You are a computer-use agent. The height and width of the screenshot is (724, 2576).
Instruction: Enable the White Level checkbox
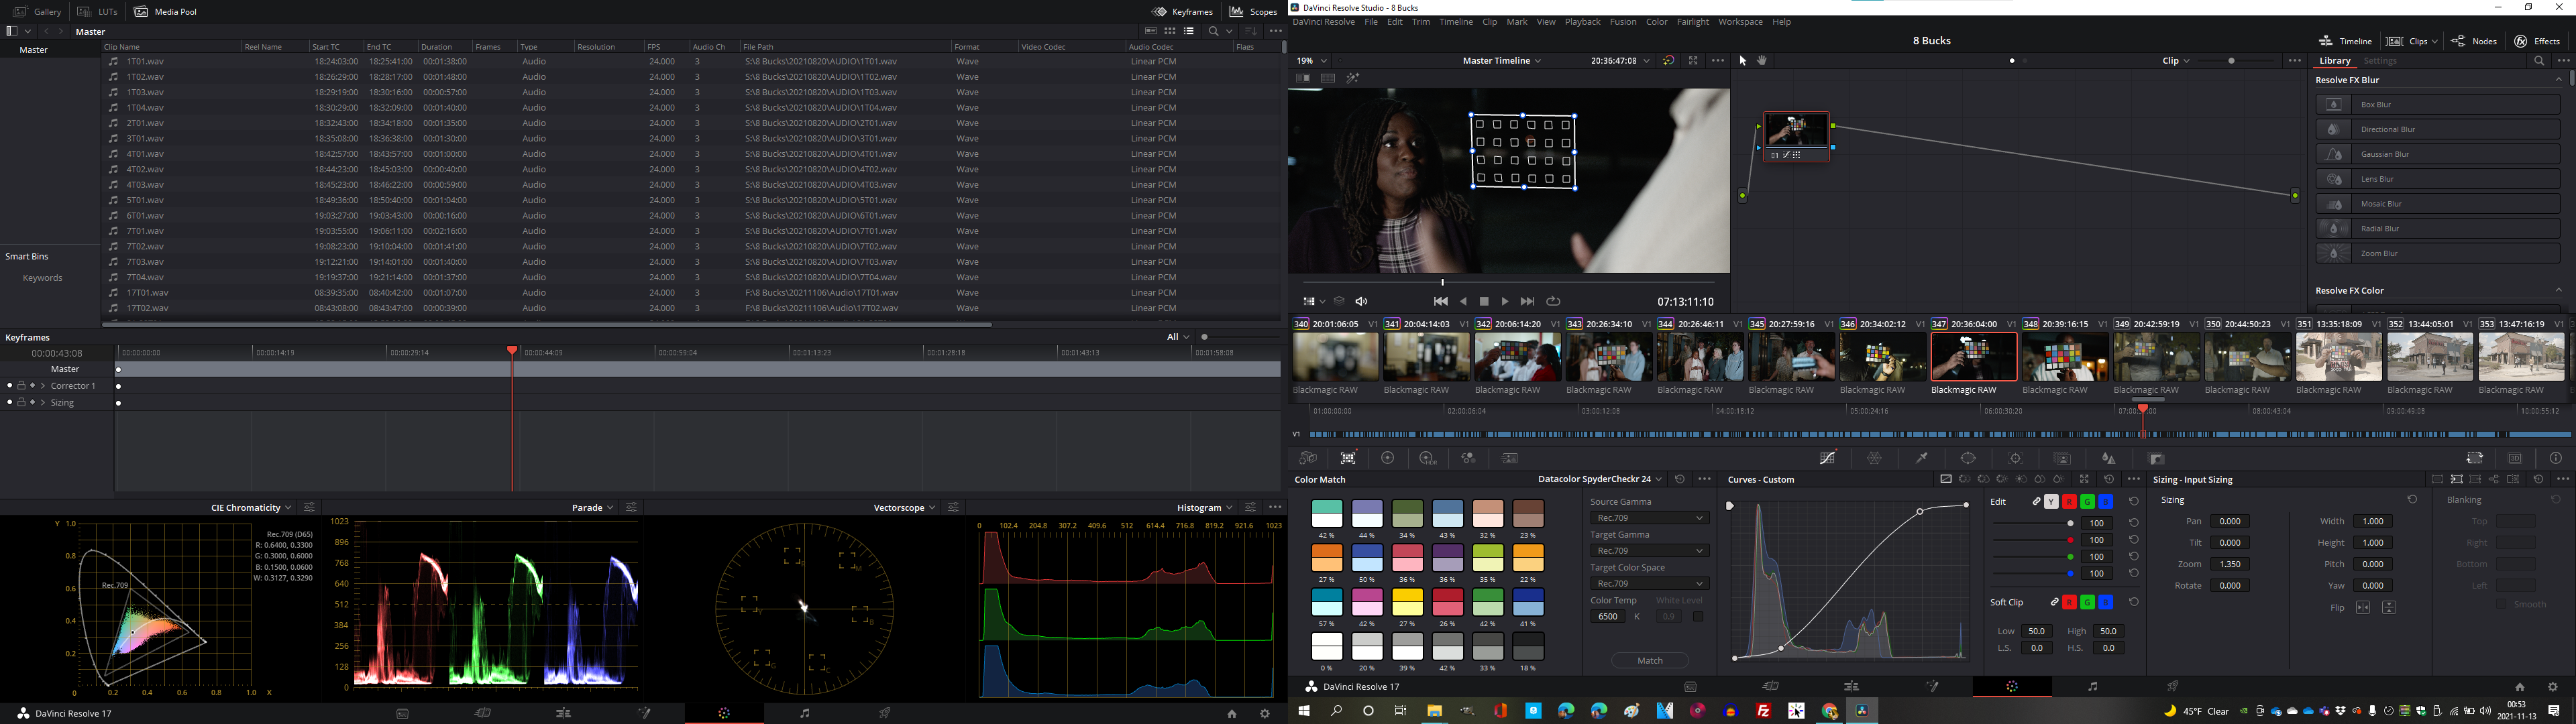[x=1698, y=617]
